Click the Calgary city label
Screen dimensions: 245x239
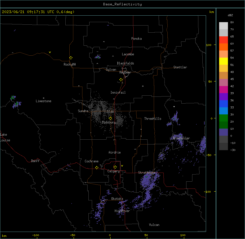113,171
